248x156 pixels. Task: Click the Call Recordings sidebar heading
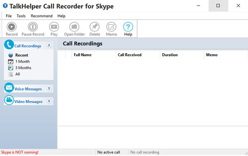[28, 46]
